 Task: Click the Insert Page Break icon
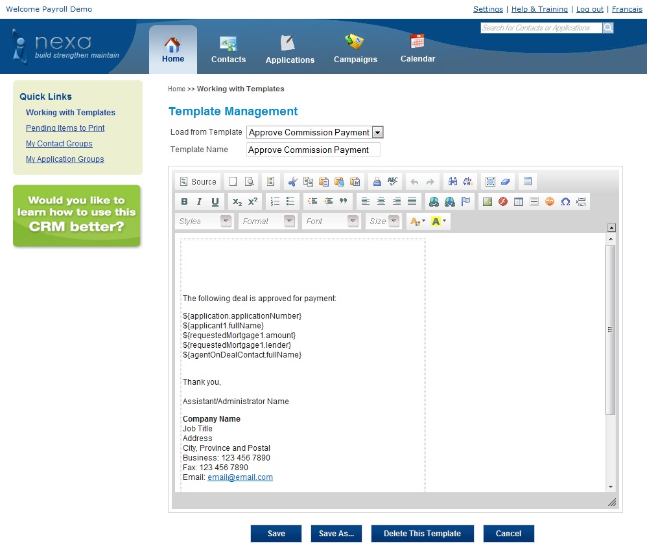pyautogui.click(x=581, y=201)
